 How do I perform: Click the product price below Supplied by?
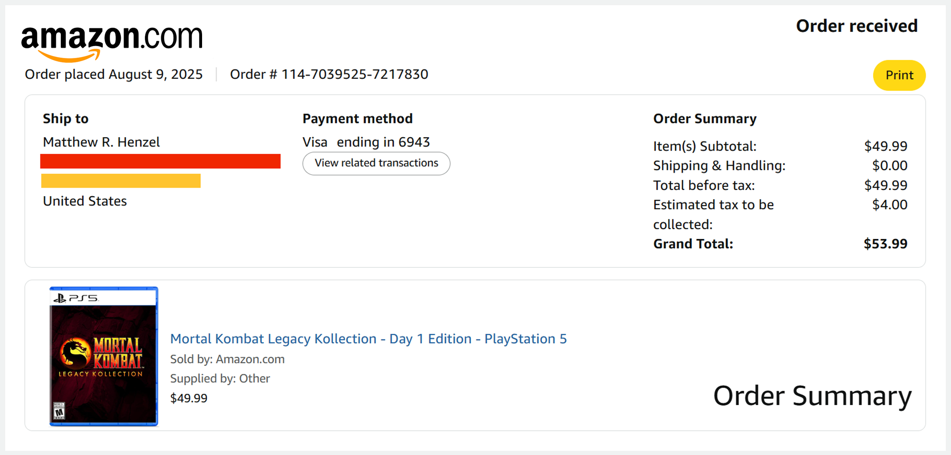pyautogui.click(x=189, y=398)
